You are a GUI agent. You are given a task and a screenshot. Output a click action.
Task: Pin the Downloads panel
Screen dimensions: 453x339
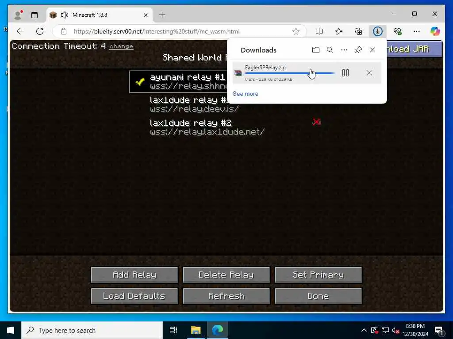(358, 50)
